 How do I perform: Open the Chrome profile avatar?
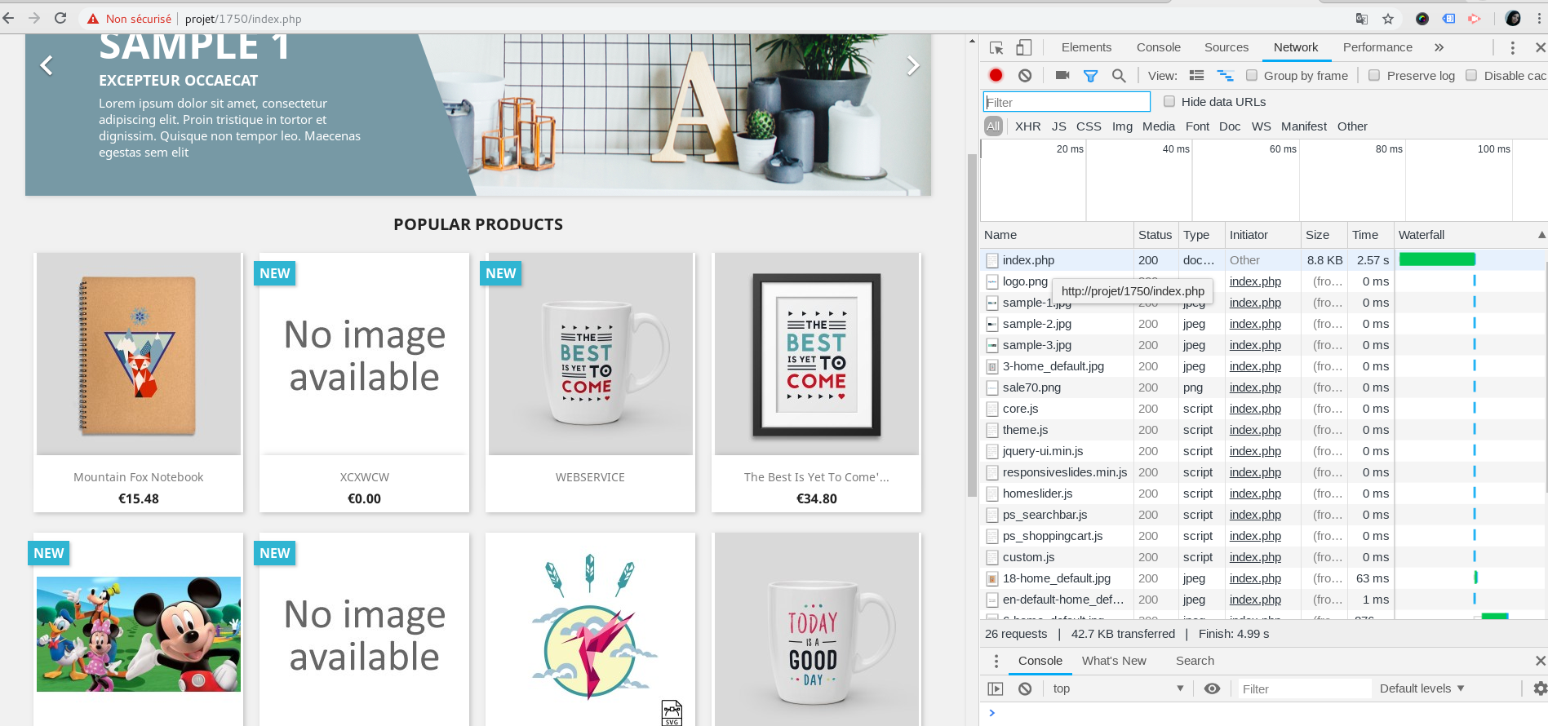coord(1513,19)
